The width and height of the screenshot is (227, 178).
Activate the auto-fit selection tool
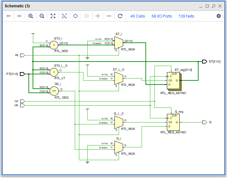click(x=64, y=16)
